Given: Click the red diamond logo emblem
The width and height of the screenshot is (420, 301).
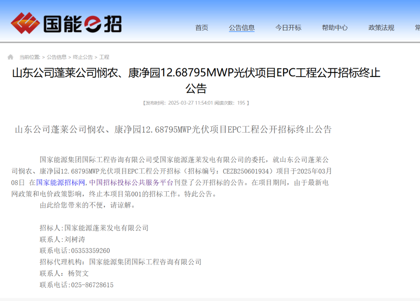Looking at the screenshot, I should pyautogui.click(x=25, y=23).
